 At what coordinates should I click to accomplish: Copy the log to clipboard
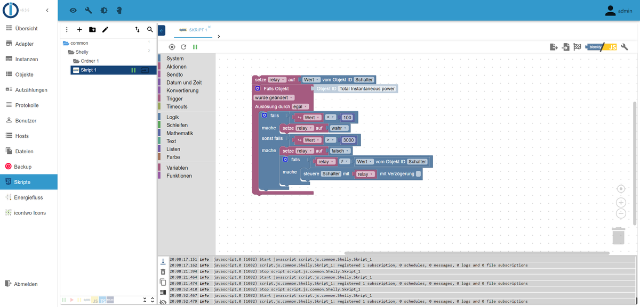(x=163, y=282)
